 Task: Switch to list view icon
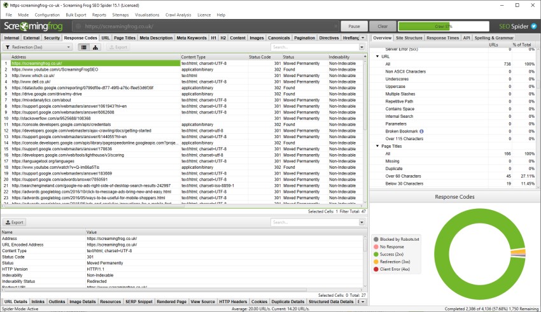[83, 47]
